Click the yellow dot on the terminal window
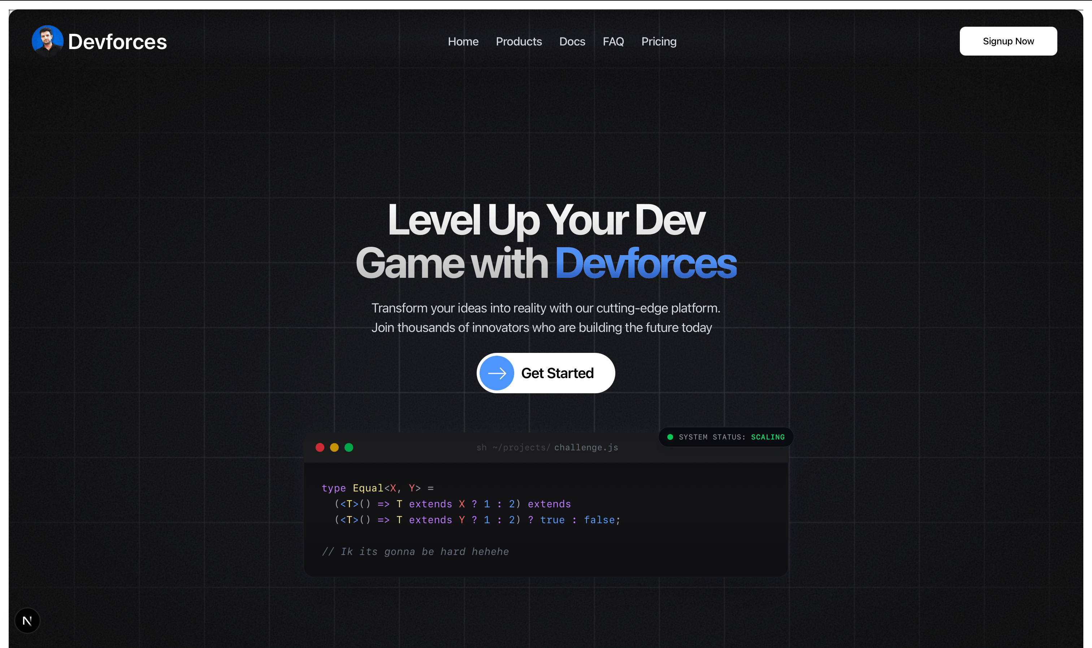Screen dimensions: 1092x648 335,447
